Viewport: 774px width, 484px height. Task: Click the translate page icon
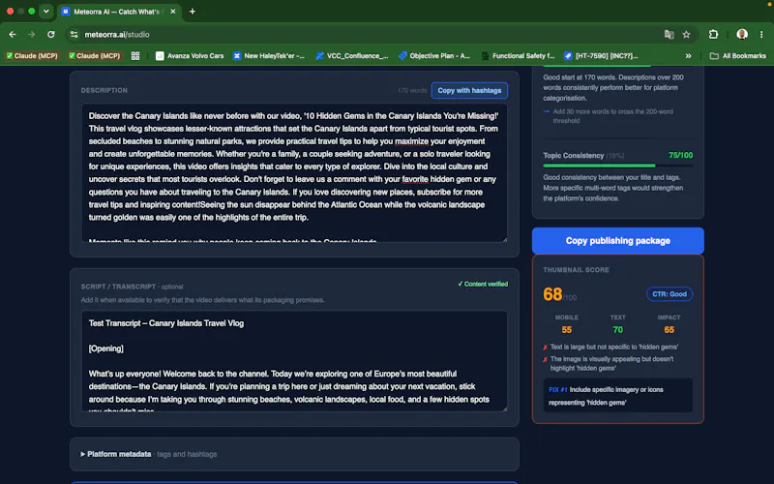pos(669,35)
